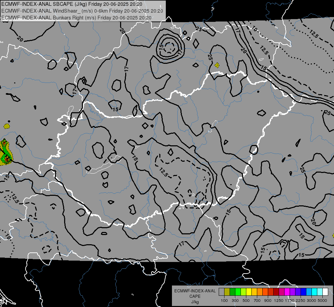Click the 5000 legend tick label
The image size is (334, 307).
[x=322, y=301]
